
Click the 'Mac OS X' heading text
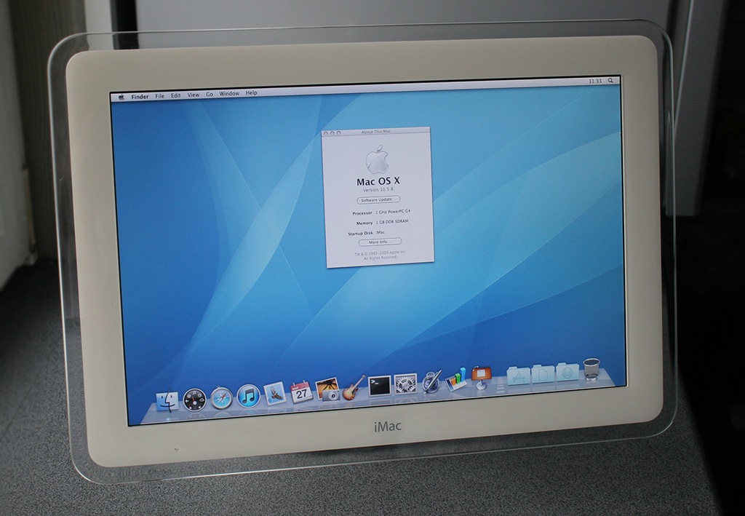[378, 181]
